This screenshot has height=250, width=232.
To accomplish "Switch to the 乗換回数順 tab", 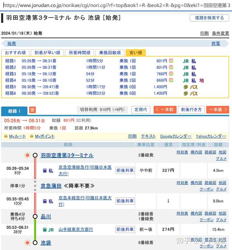I will pyautogui.click(x=110, y=53).
